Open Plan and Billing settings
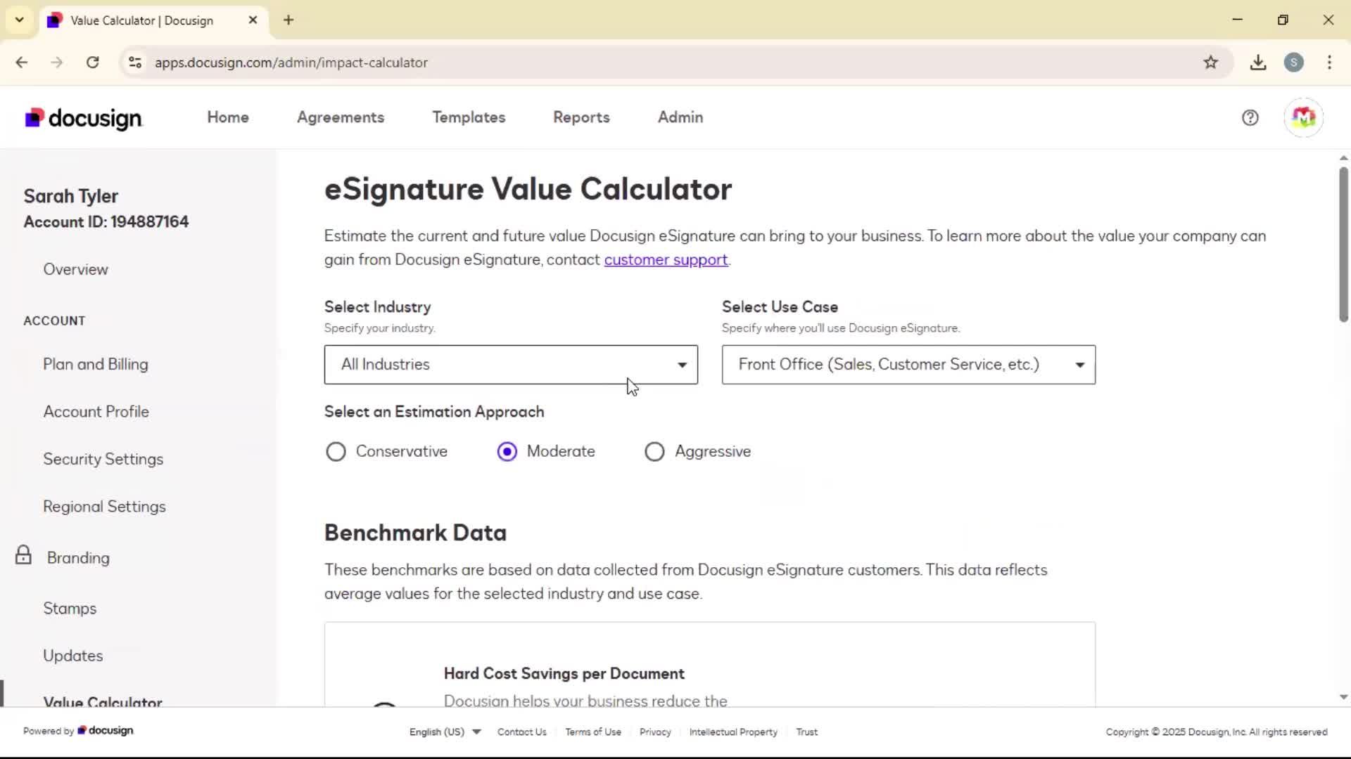 96,365
